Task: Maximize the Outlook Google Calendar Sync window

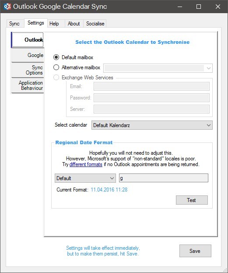Action: (x=199, y=7)
